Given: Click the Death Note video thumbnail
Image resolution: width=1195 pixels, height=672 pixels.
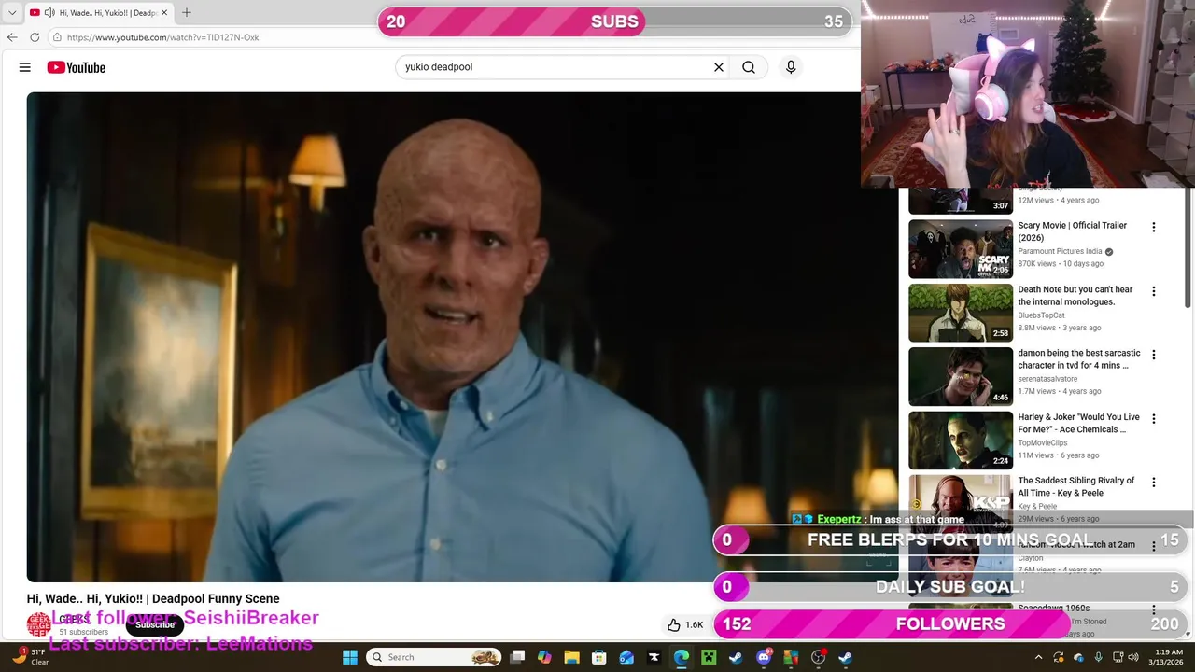Looking at the screenshot, I should (961, 313).
